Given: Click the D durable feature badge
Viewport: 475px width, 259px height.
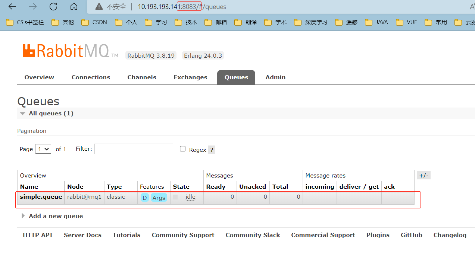Looking at the screenshot, I should click(144, 198).
